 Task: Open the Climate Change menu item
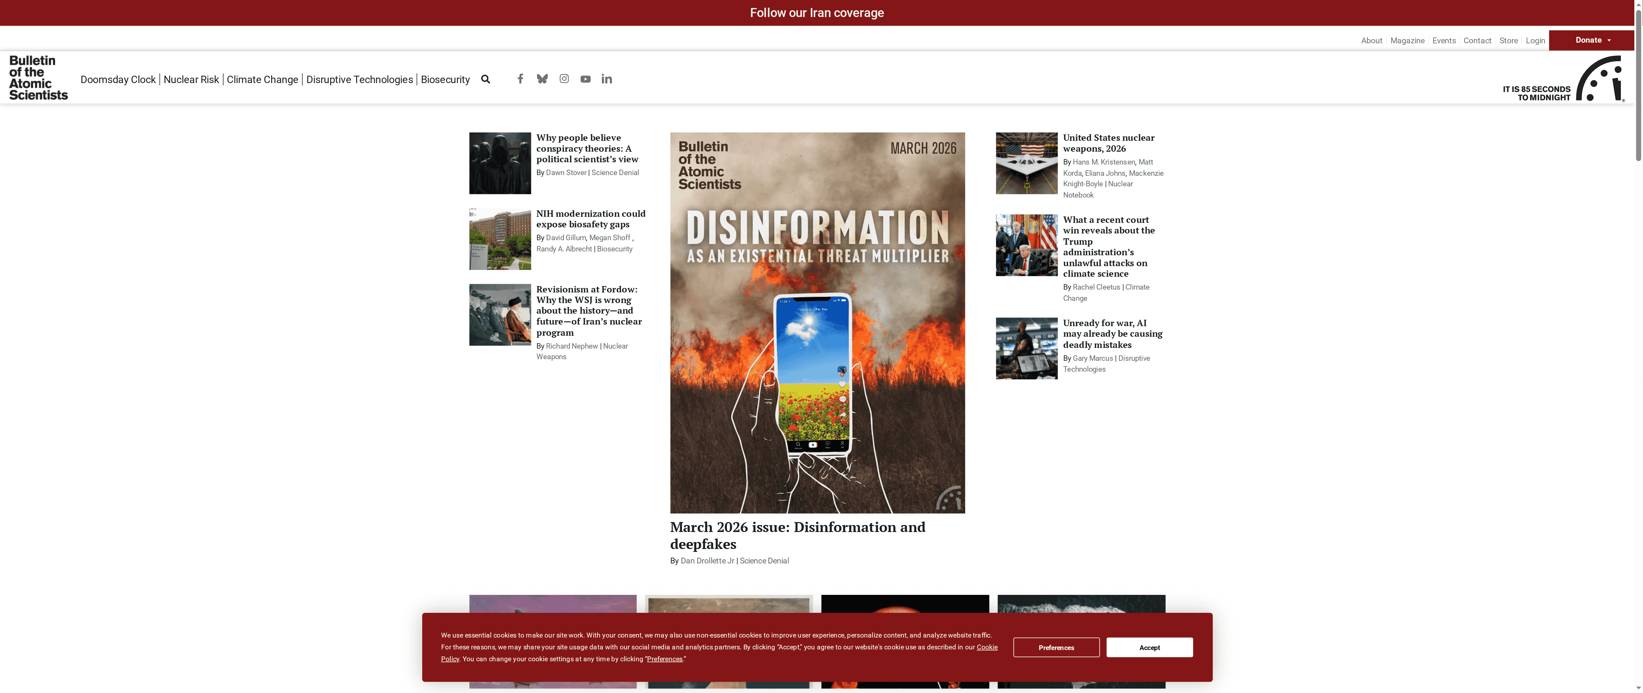(x=262, y=80)
